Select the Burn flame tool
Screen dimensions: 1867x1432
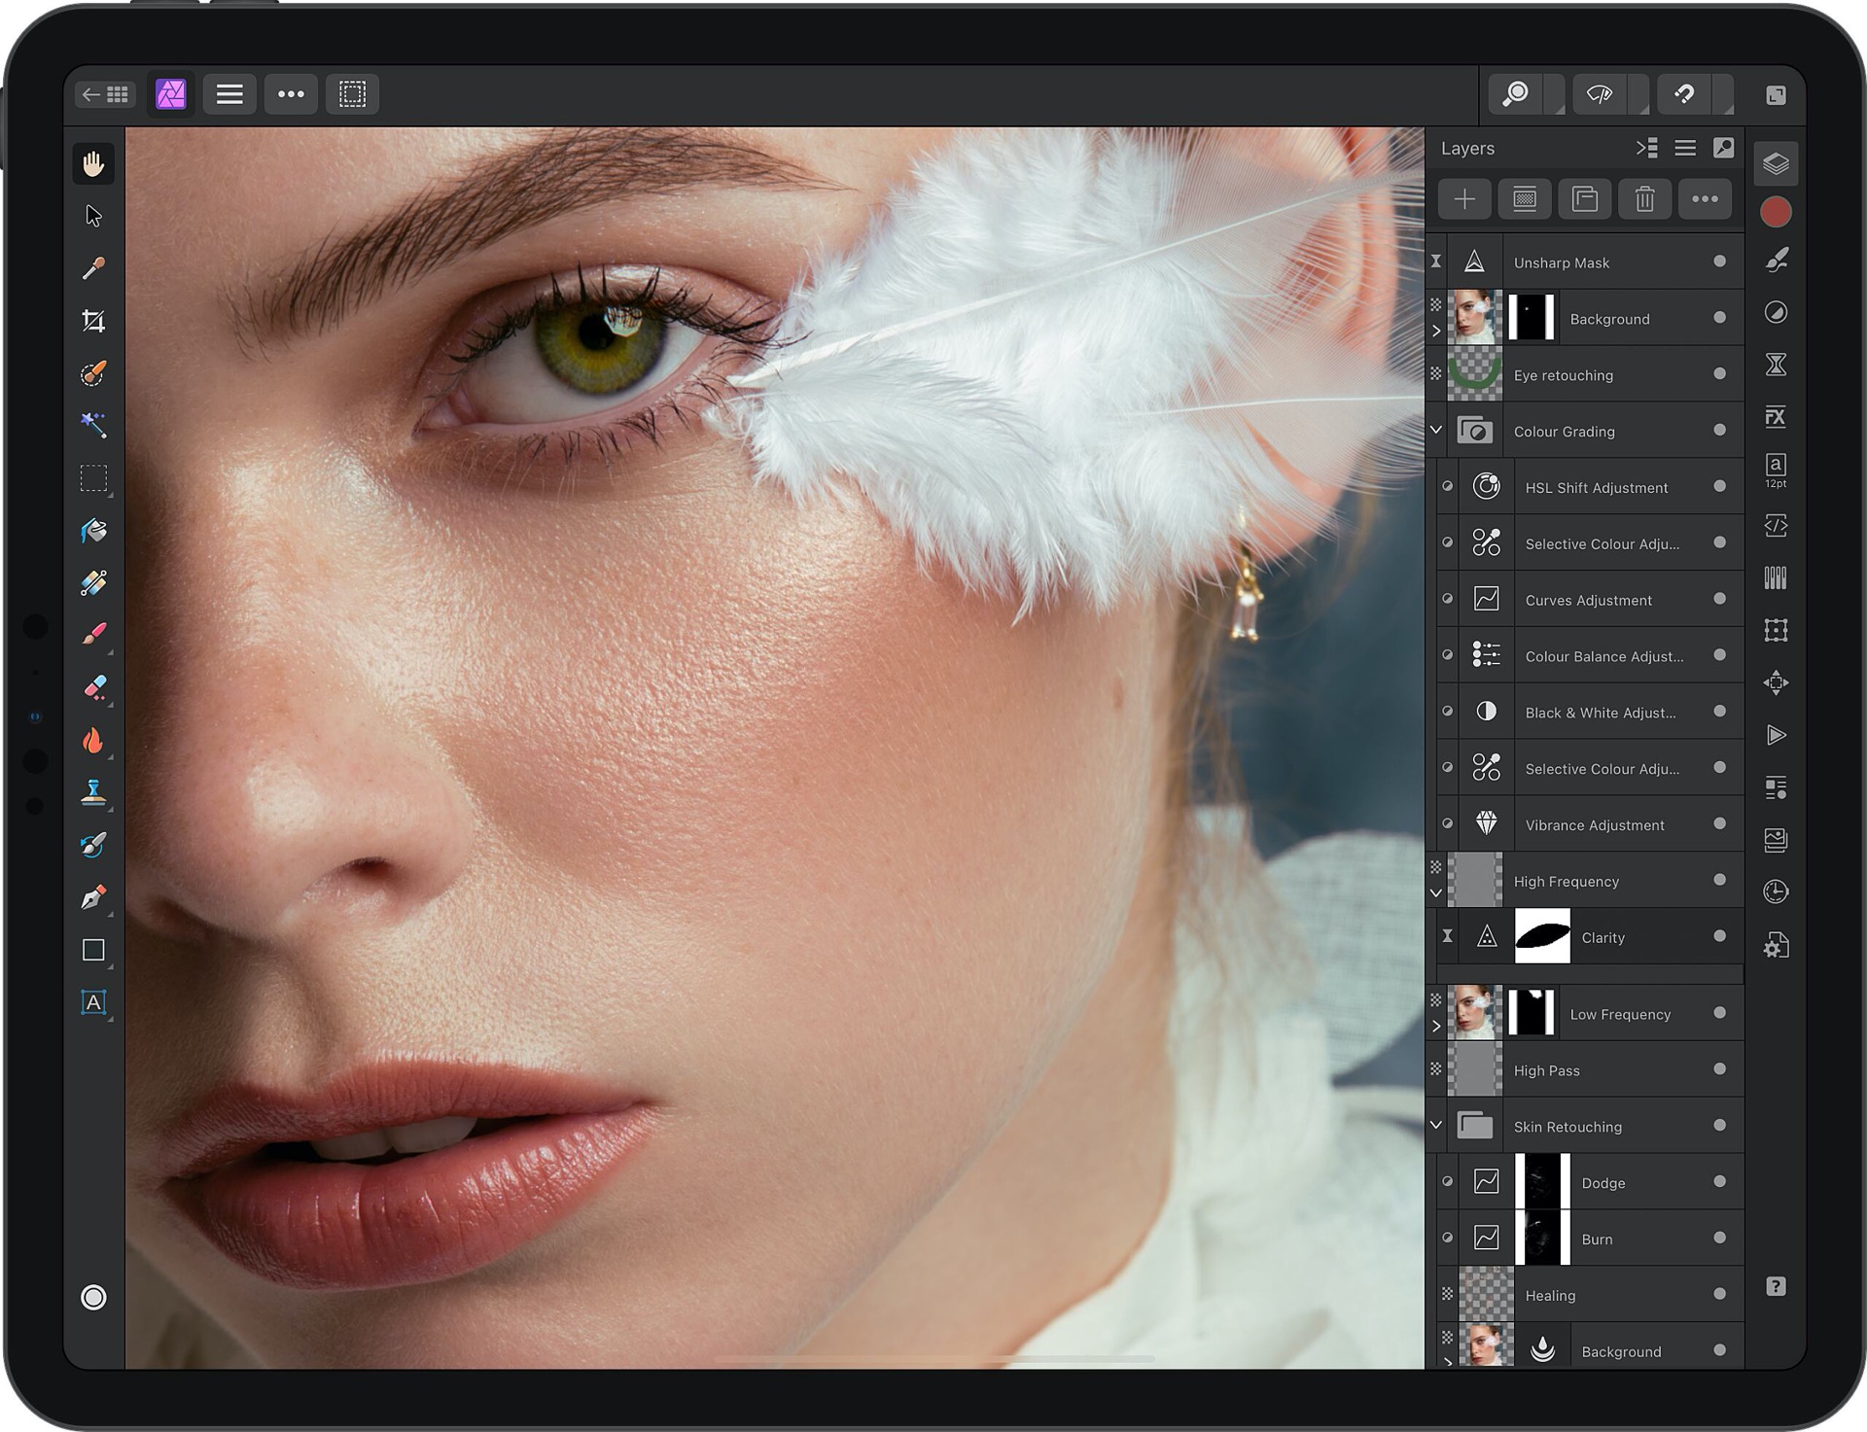(x=93, y=741)
